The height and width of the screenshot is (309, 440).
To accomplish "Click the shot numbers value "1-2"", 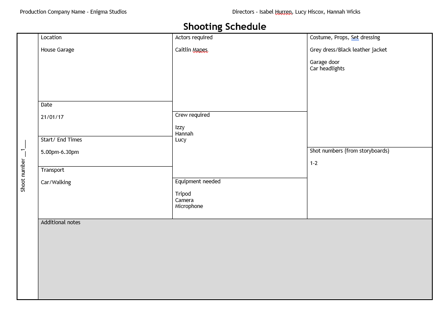I will coord(314,163).
